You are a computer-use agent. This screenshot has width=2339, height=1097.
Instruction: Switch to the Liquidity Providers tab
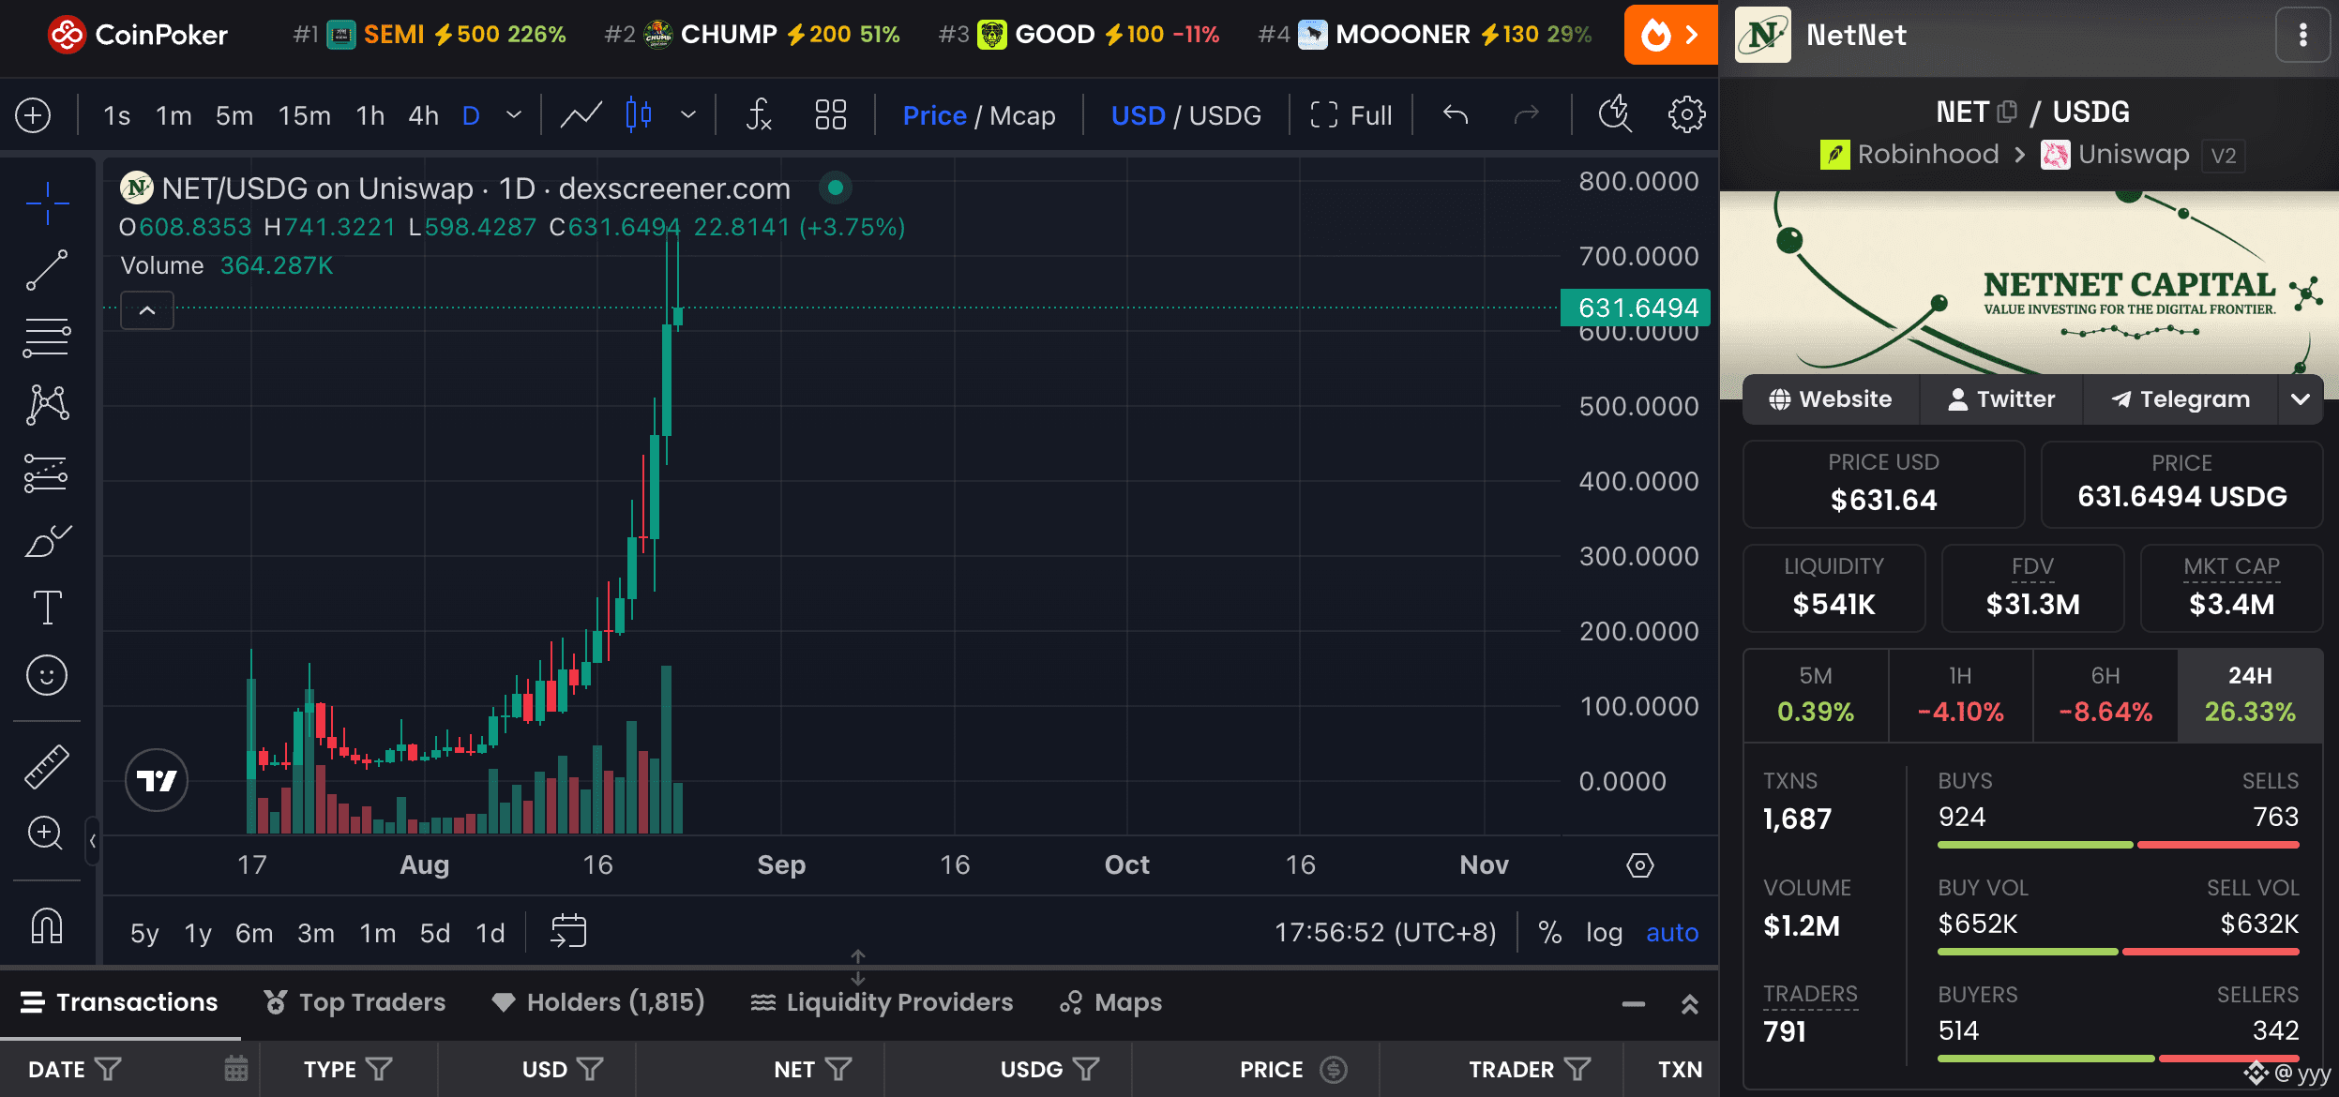point(883,1002)
